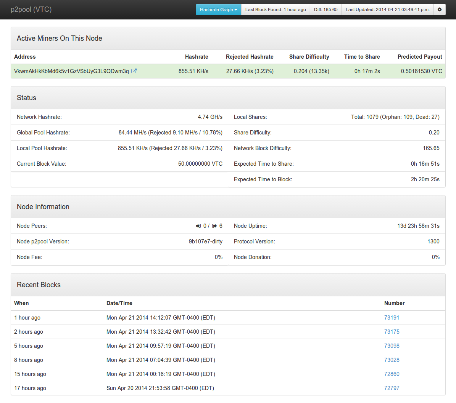
Task: Click the Predicted Payout column header
Action: point(420,57)
